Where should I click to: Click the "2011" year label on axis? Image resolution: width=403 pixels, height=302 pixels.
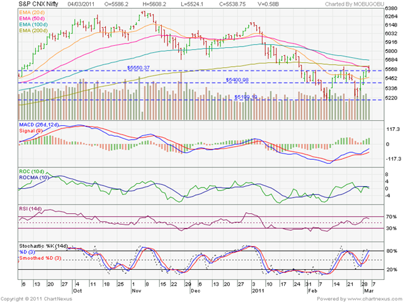pos(258,291)
